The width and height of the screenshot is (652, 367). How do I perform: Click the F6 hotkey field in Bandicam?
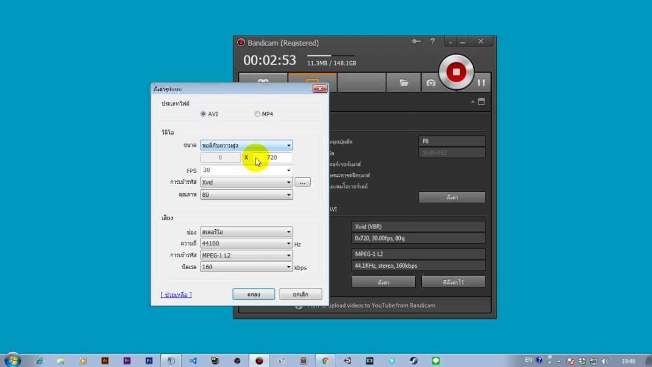point(452,141)
